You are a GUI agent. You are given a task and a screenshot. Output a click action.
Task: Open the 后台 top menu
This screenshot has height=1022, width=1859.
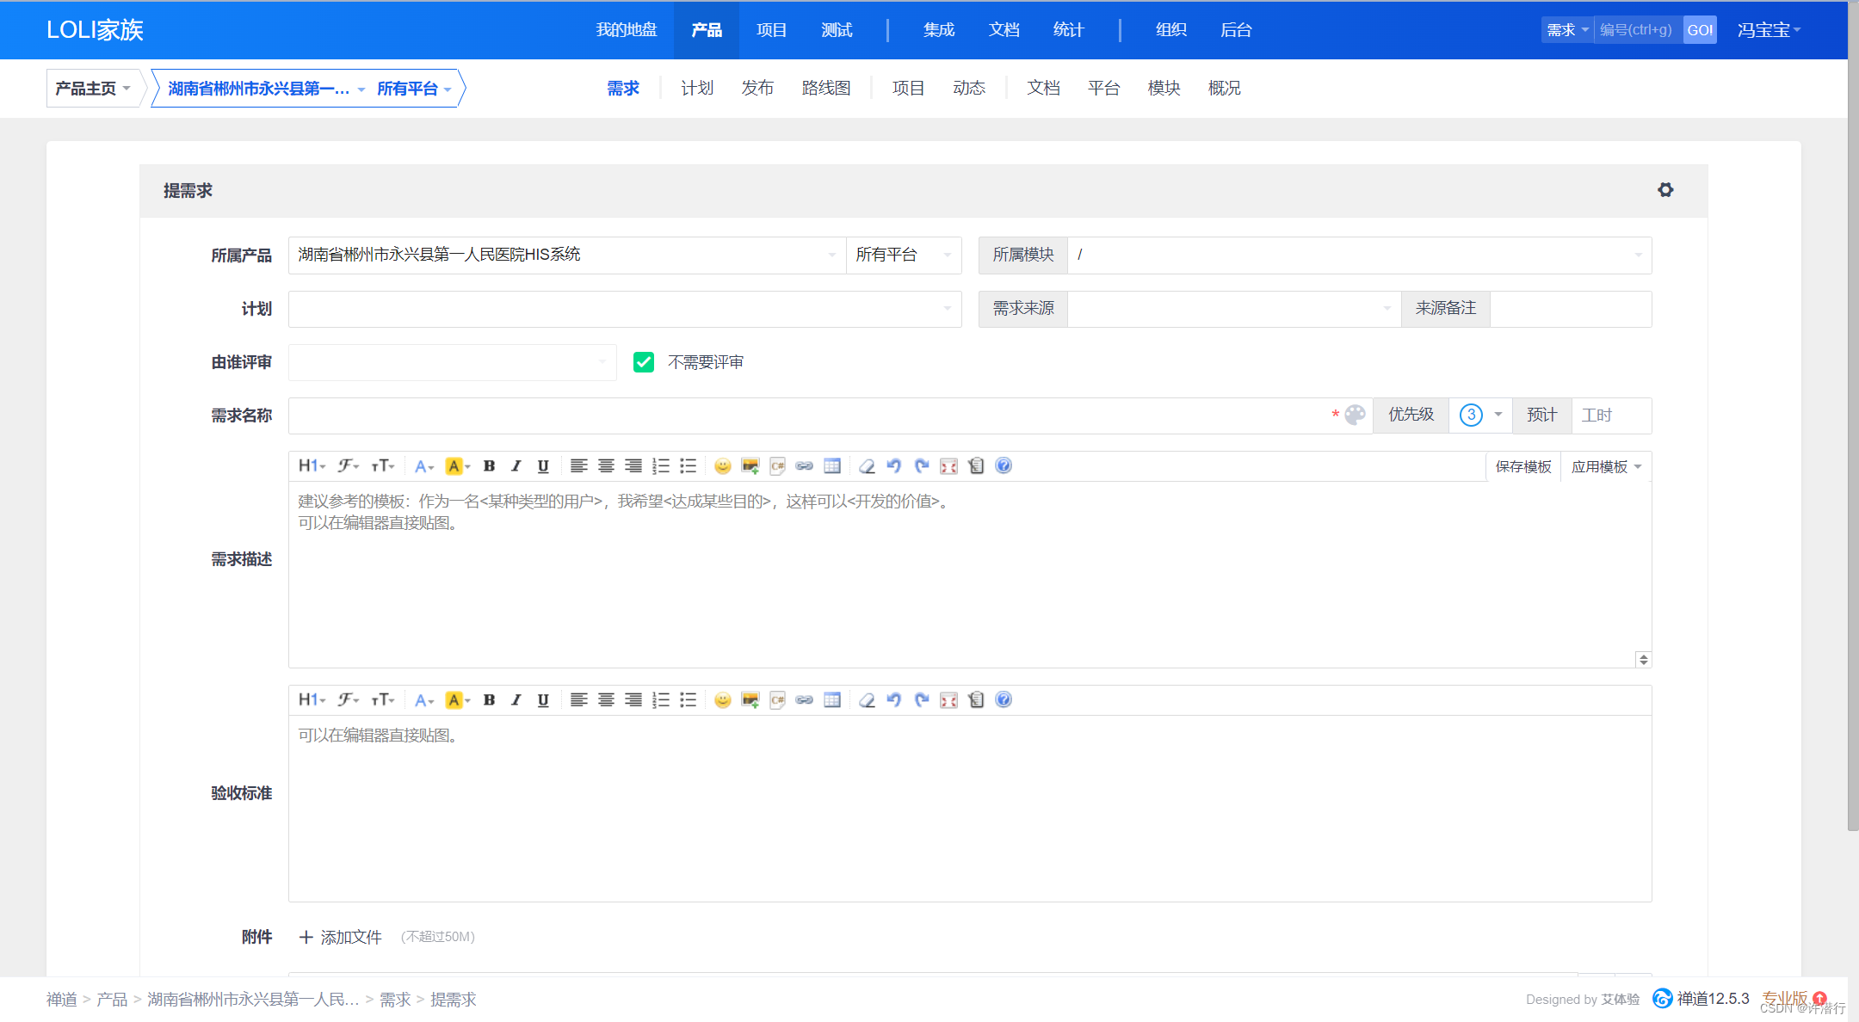(1236, 30)
